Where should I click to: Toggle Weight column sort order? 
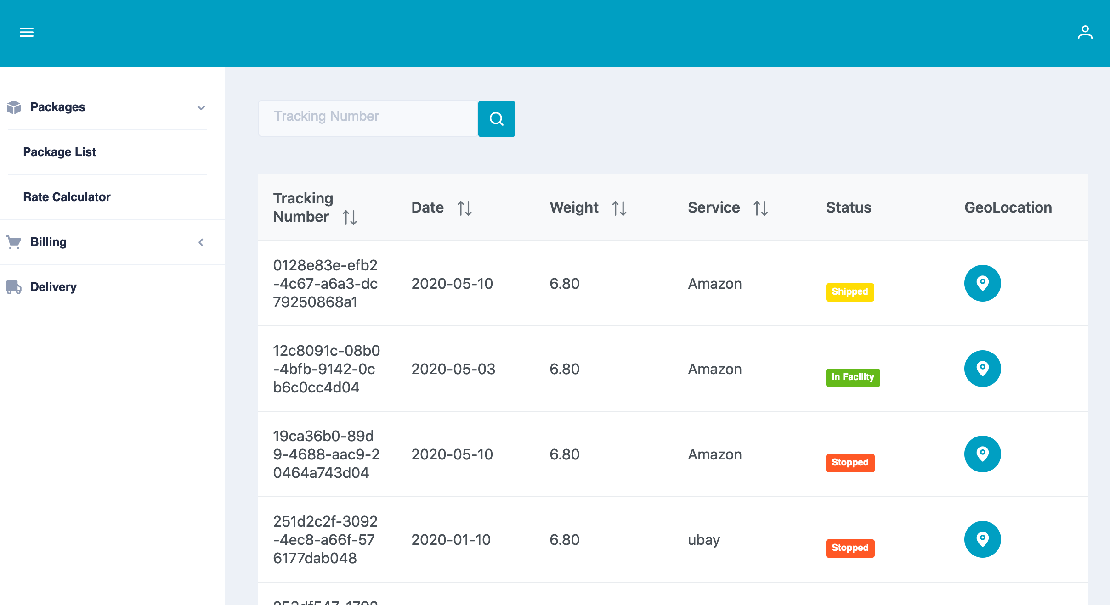point(619,208)
